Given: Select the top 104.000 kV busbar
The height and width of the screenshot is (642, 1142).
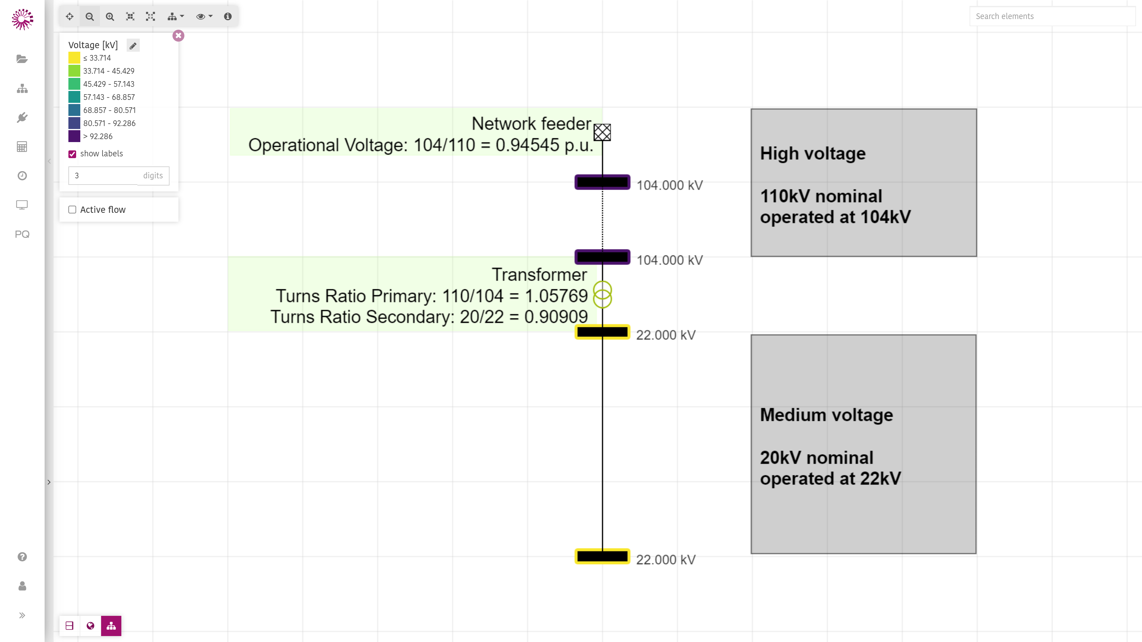Looking at the screenshot, I should pyautogui.click(x=603, y=182).
